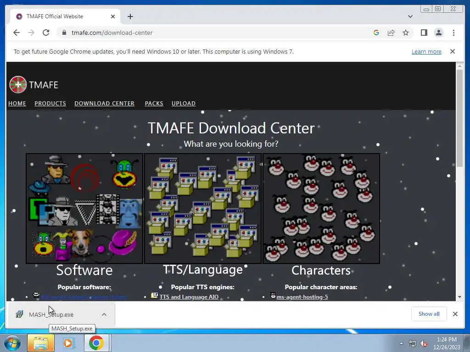Open the Chrome profile avatar

(438, 33)
